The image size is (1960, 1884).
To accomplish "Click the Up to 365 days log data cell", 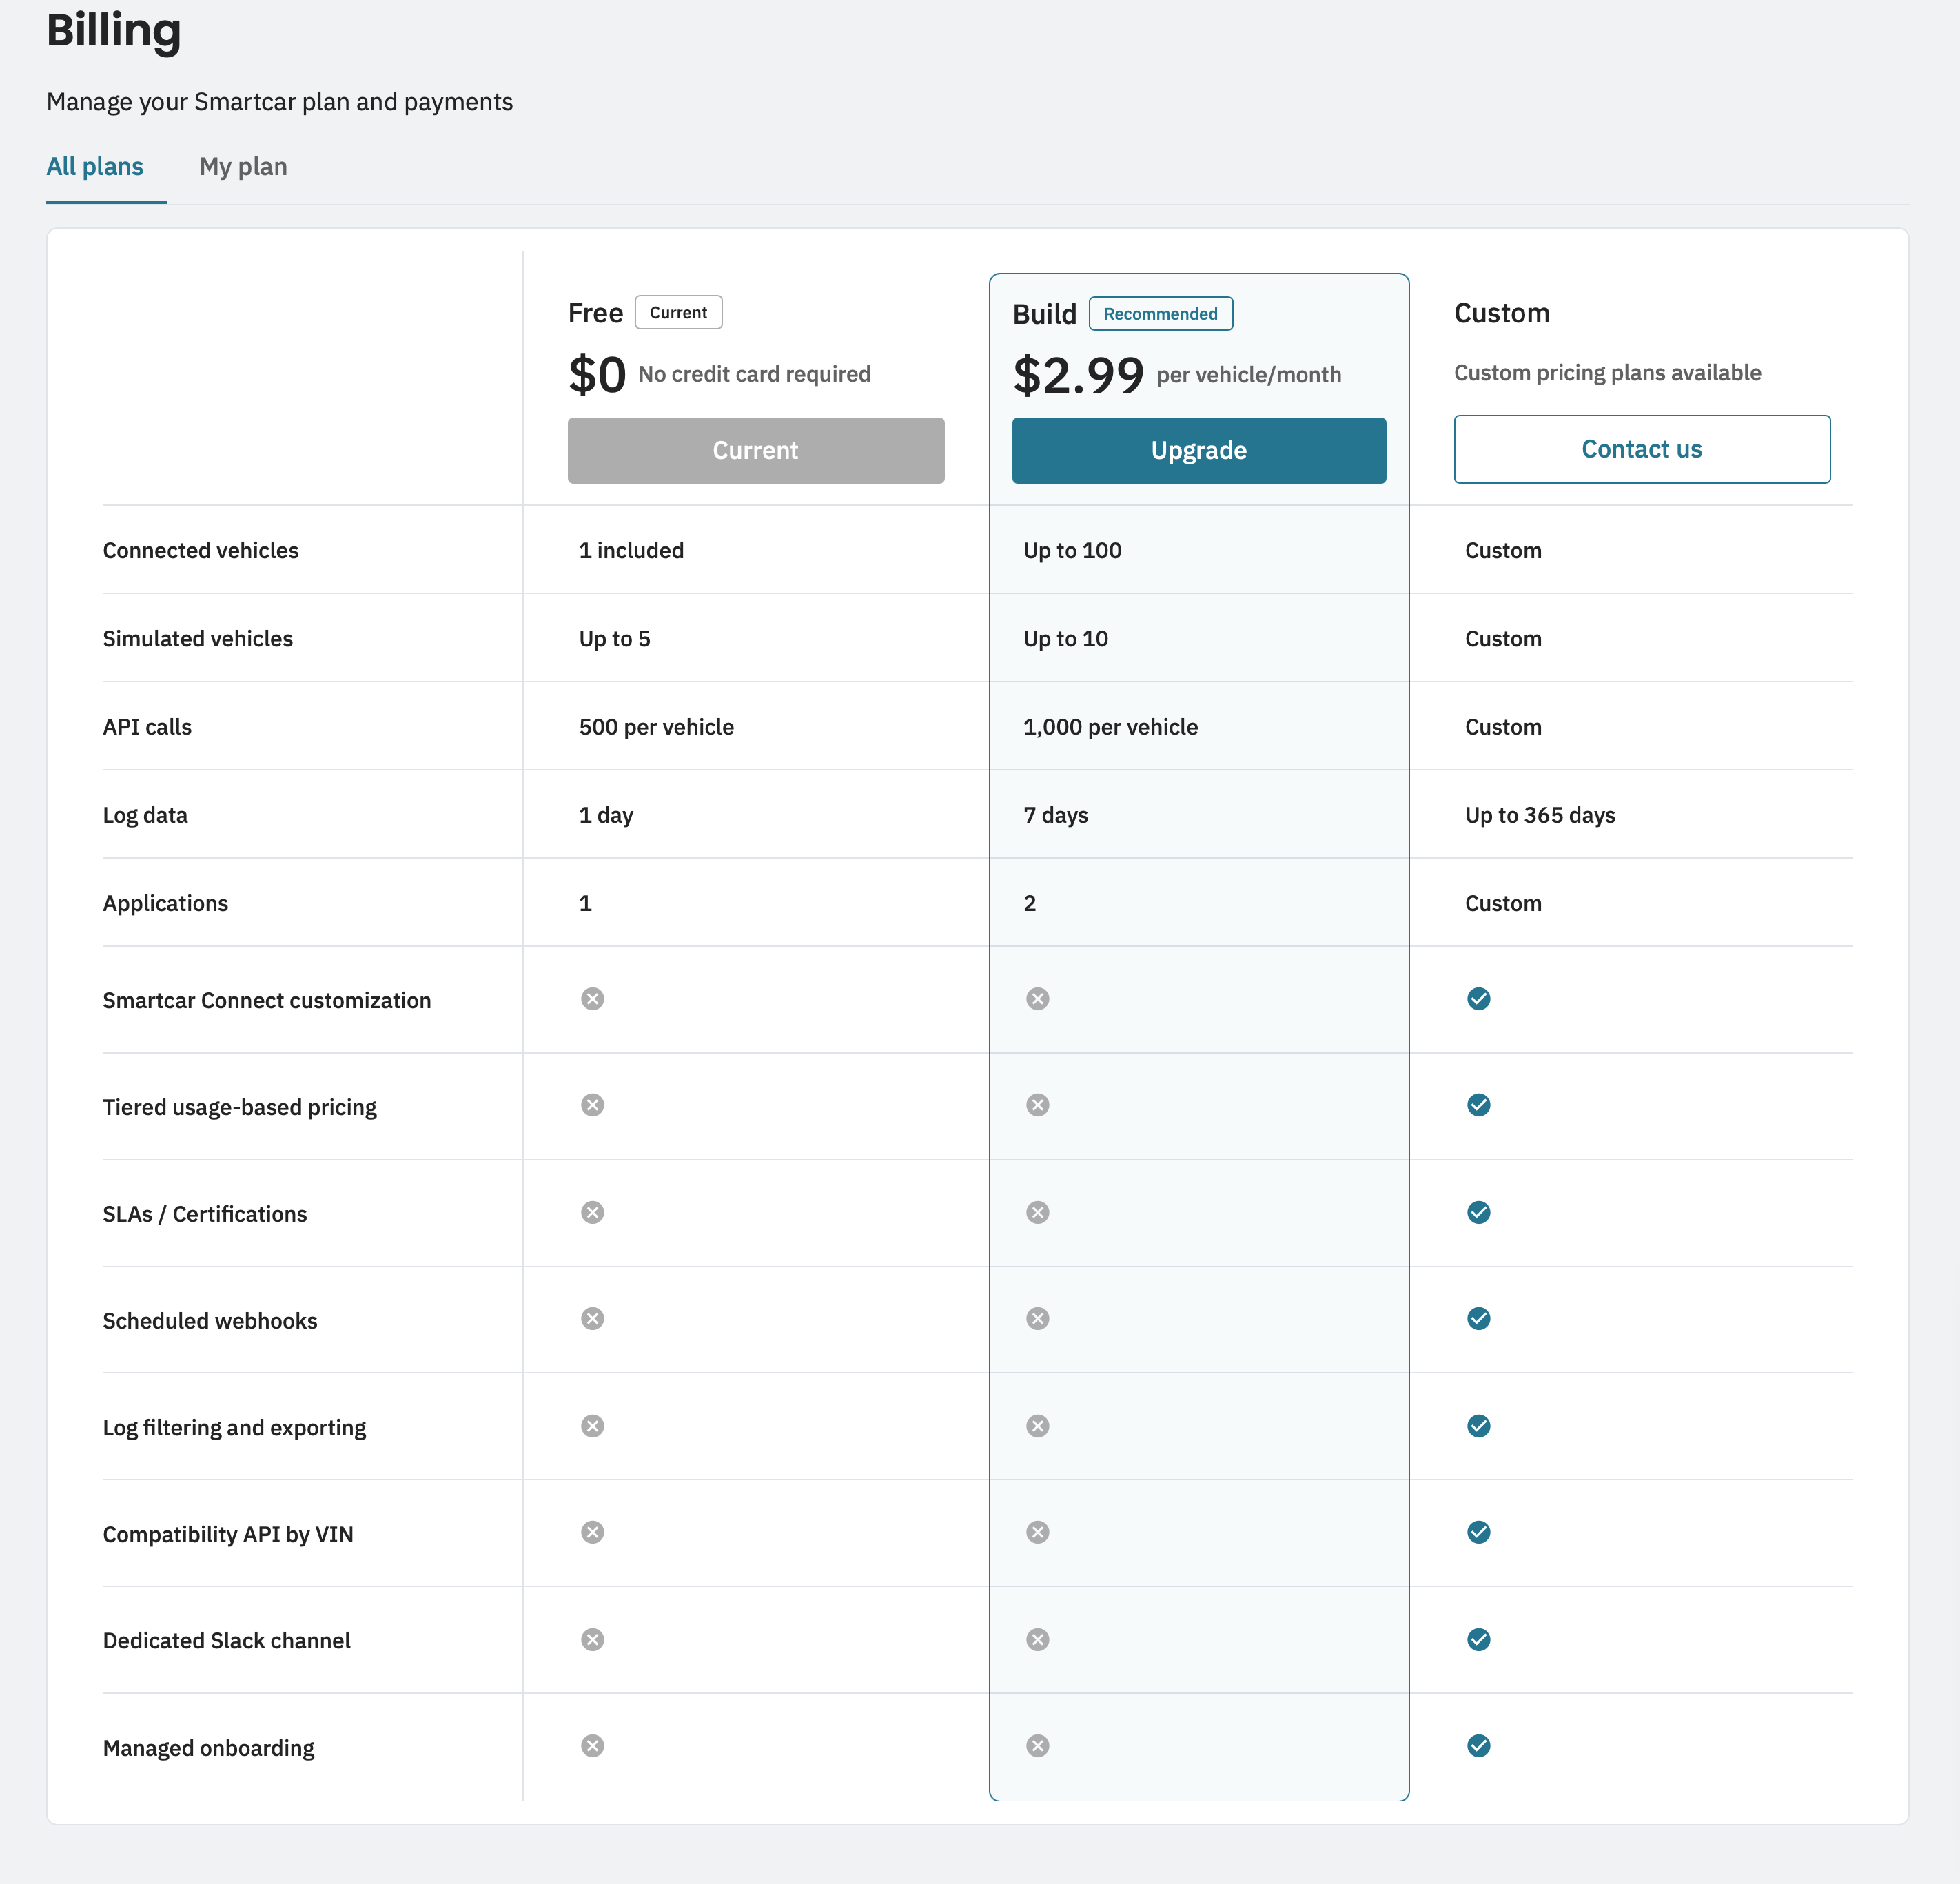I will [x=1539, y=815].
